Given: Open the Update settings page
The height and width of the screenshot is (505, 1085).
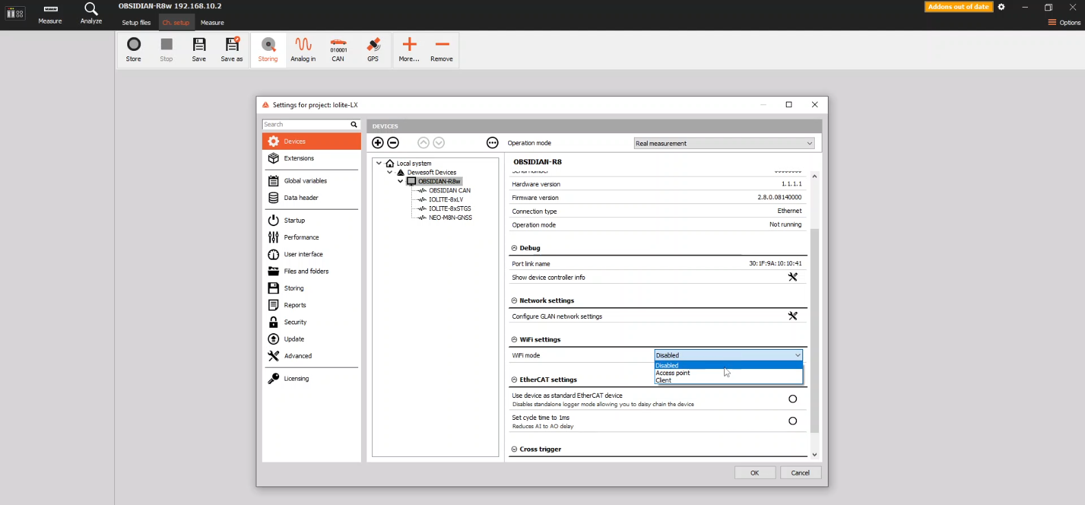Looking at the screenshot, I should click(x=311, y=339).
